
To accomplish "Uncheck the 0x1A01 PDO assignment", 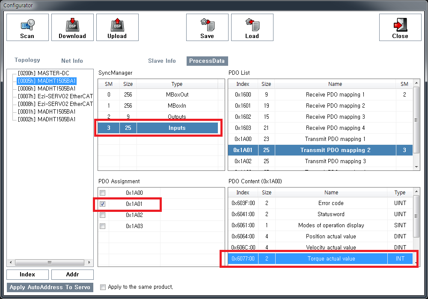I will point(102,204).
